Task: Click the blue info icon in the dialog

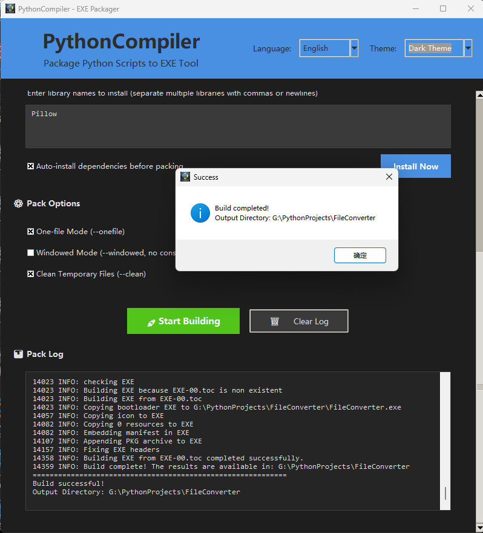Action: [200, 213]
